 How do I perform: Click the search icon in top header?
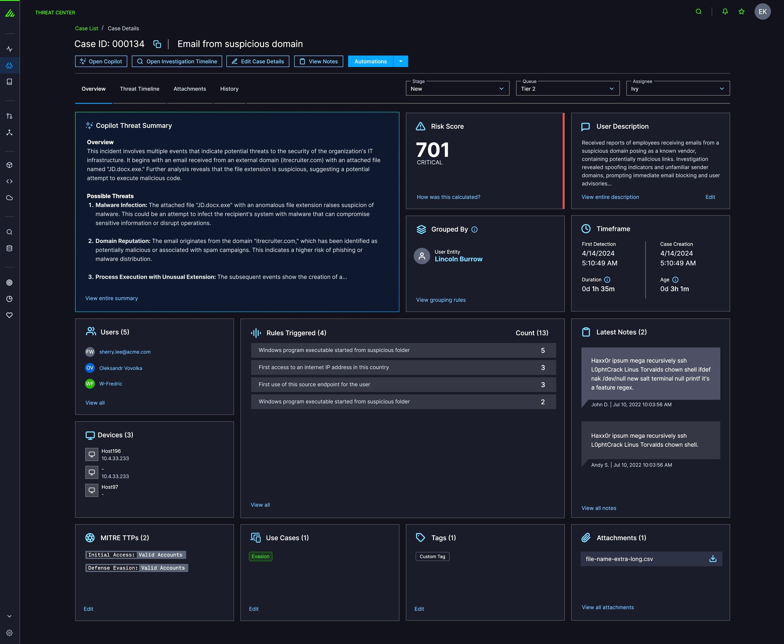click(698, 12)
